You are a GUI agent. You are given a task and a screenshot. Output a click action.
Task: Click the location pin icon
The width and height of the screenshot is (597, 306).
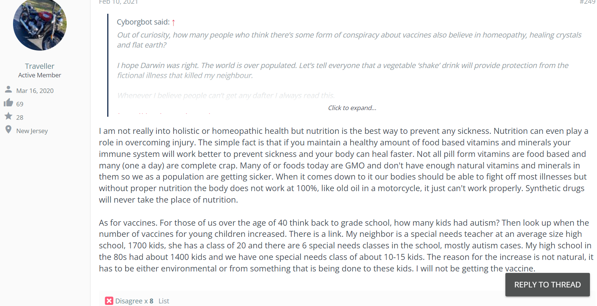tap(8, 130)
